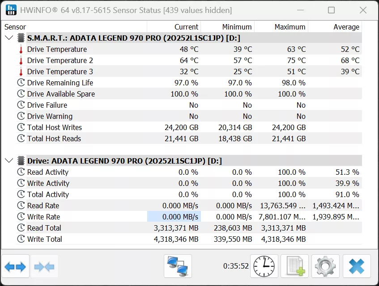
Task: Collapse the S.M.A.R.T. ADATA LEGEND group
Action: coord(9,38)
